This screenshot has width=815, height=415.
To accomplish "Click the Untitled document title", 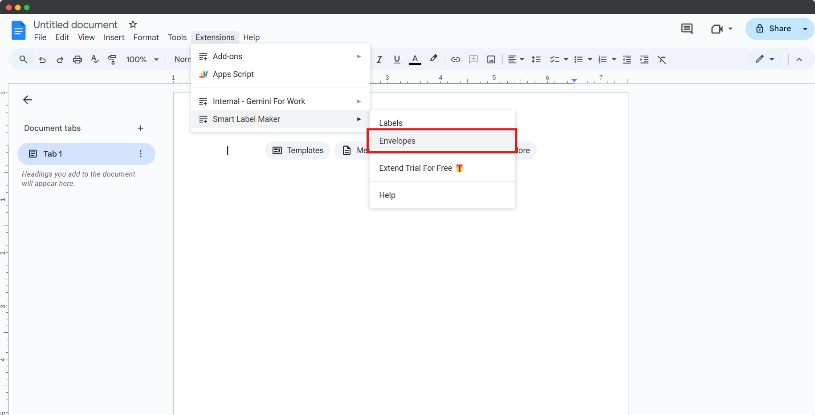I will click(75, 24).
